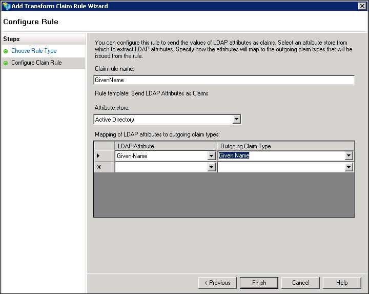Close the Add Transform Claim Rule Wizard
Screen dimensions: 369x294
click(362, 6)
